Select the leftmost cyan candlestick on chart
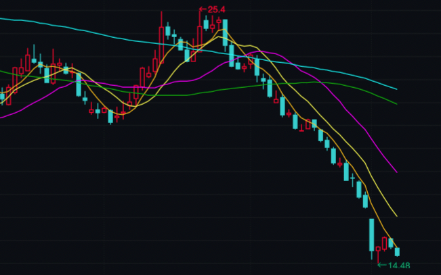441x275 pixels. click(2, 96)
